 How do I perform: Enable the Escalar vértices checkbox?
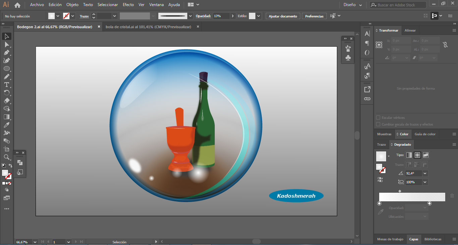[378, 118]
